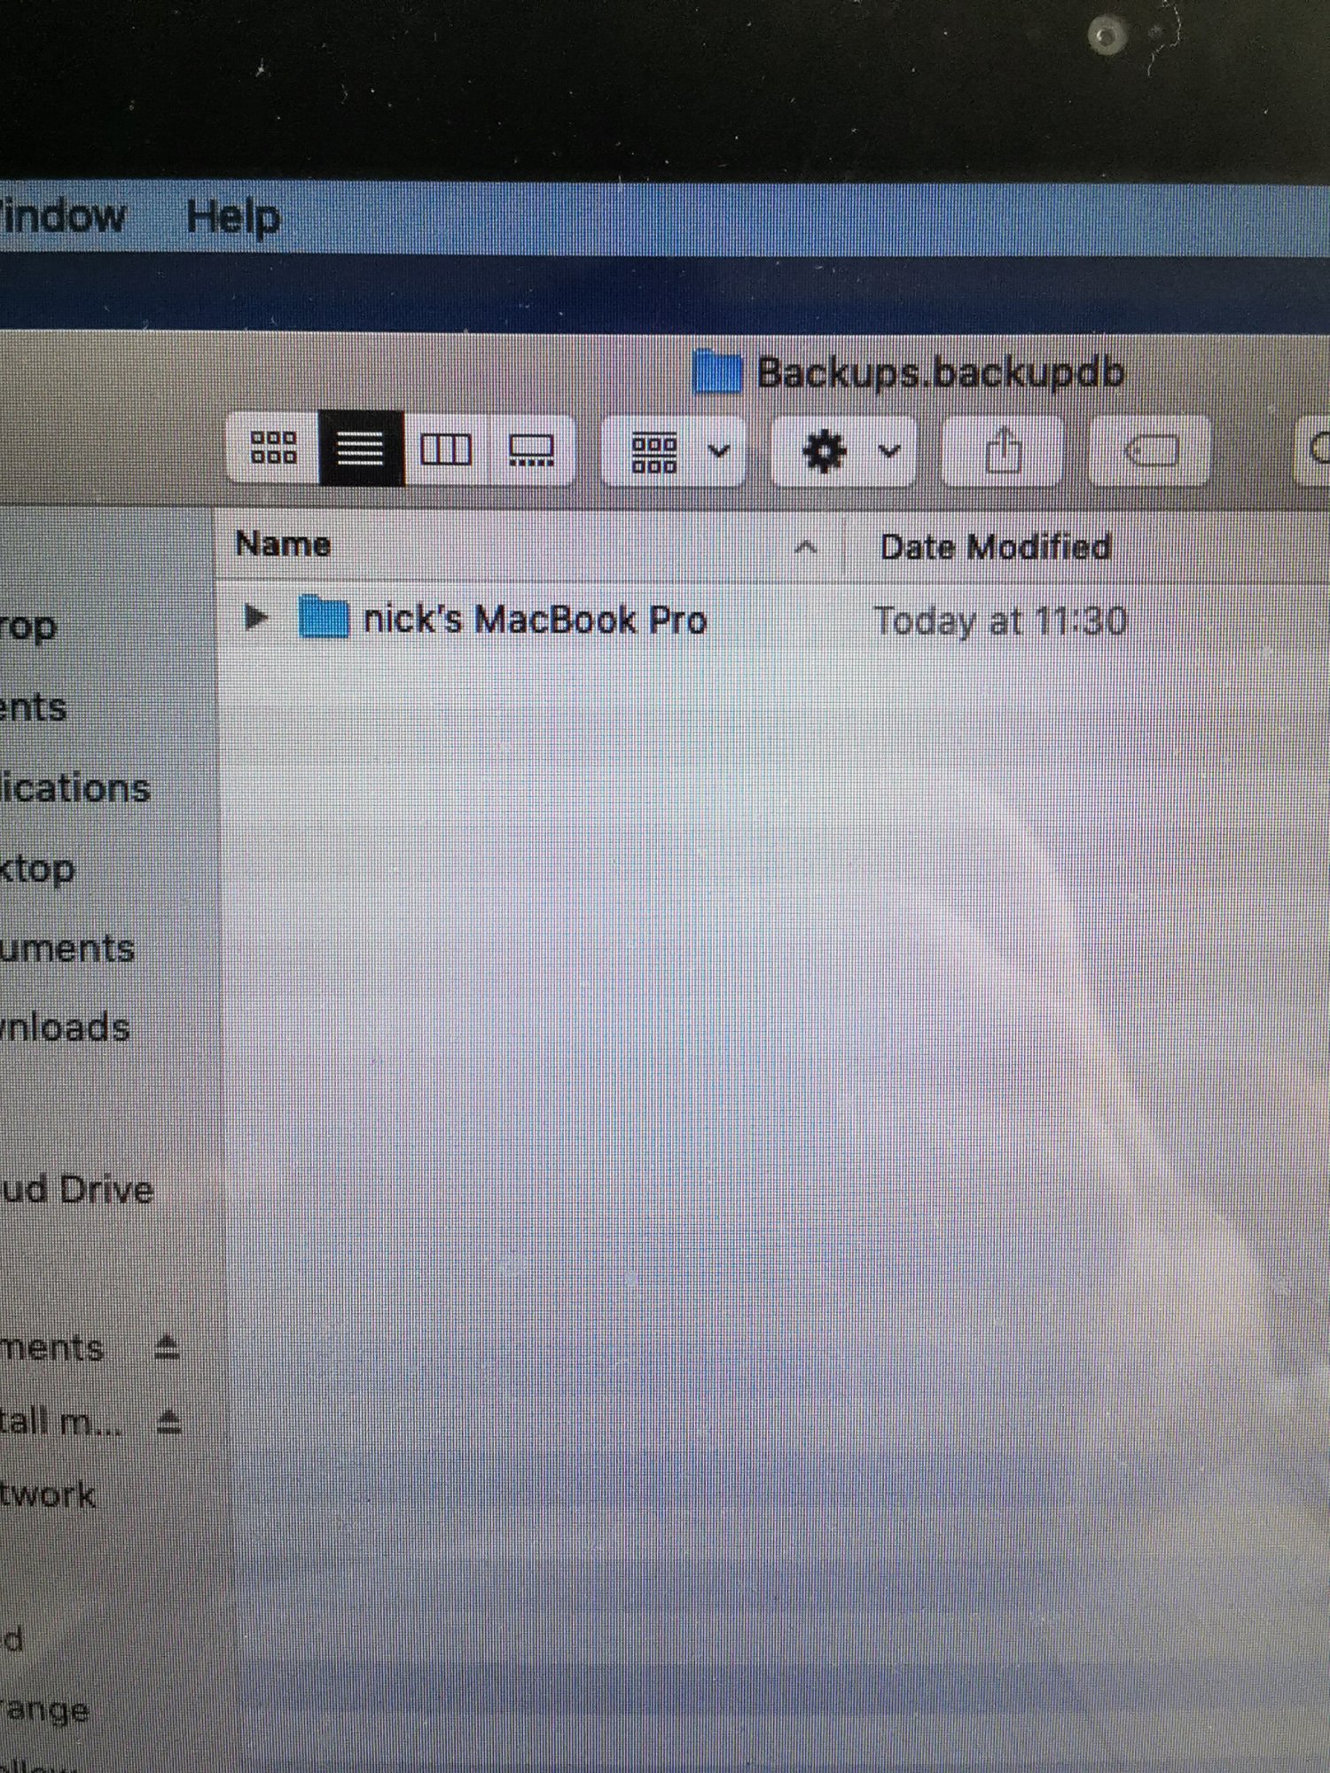Select the Orange tag in sidebar
Viewport: 1330px width, 1773px height.
[44, 1709]
